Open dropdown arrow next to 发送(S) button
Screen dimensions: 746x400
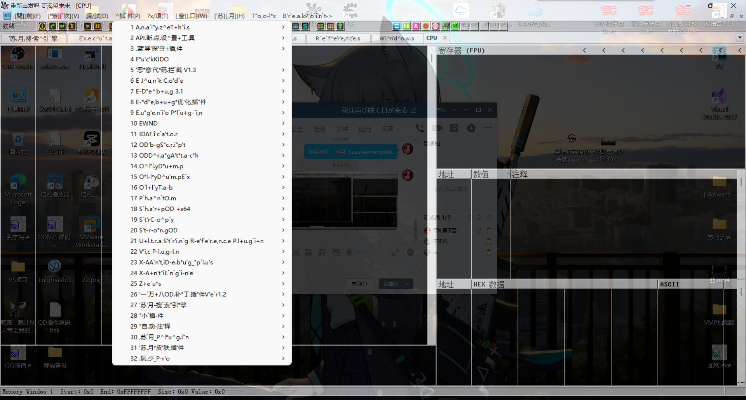407,284
